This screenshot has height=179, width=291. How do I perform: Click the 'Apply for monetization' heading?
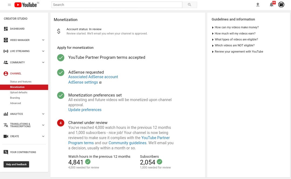(x=75, y=47)
